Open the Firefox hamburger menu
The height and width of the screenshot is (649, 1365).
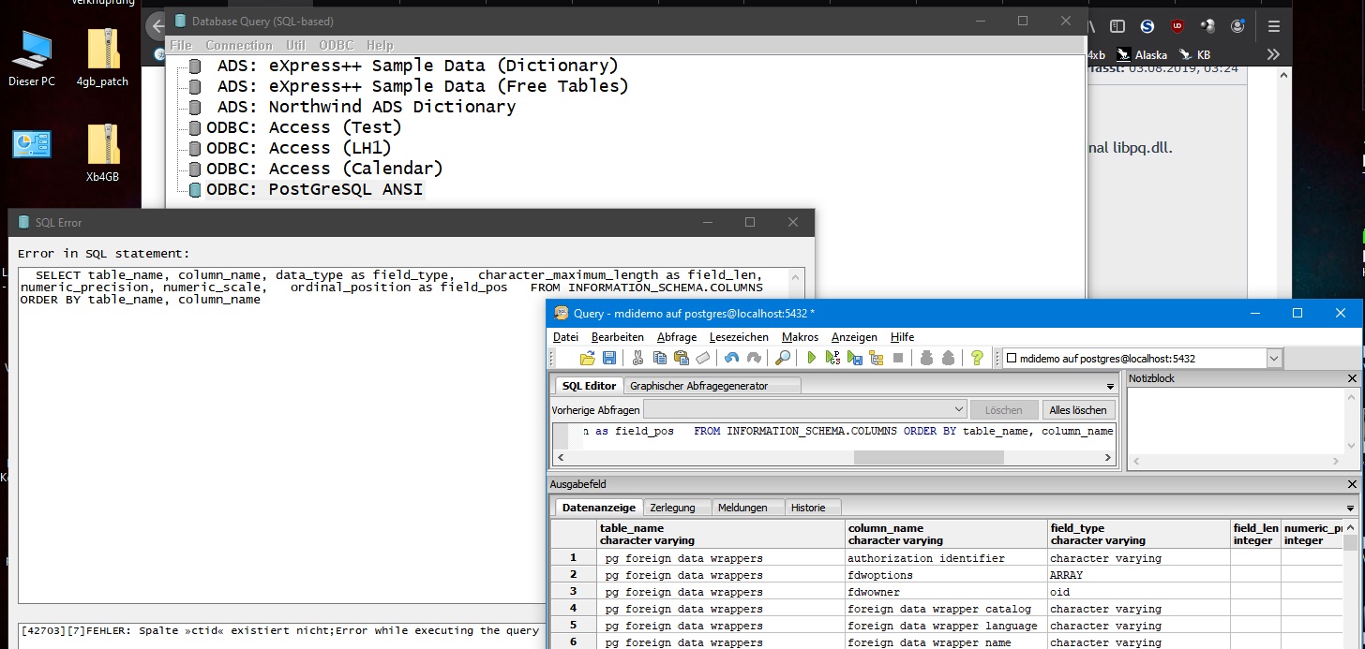coord(1274,27)
